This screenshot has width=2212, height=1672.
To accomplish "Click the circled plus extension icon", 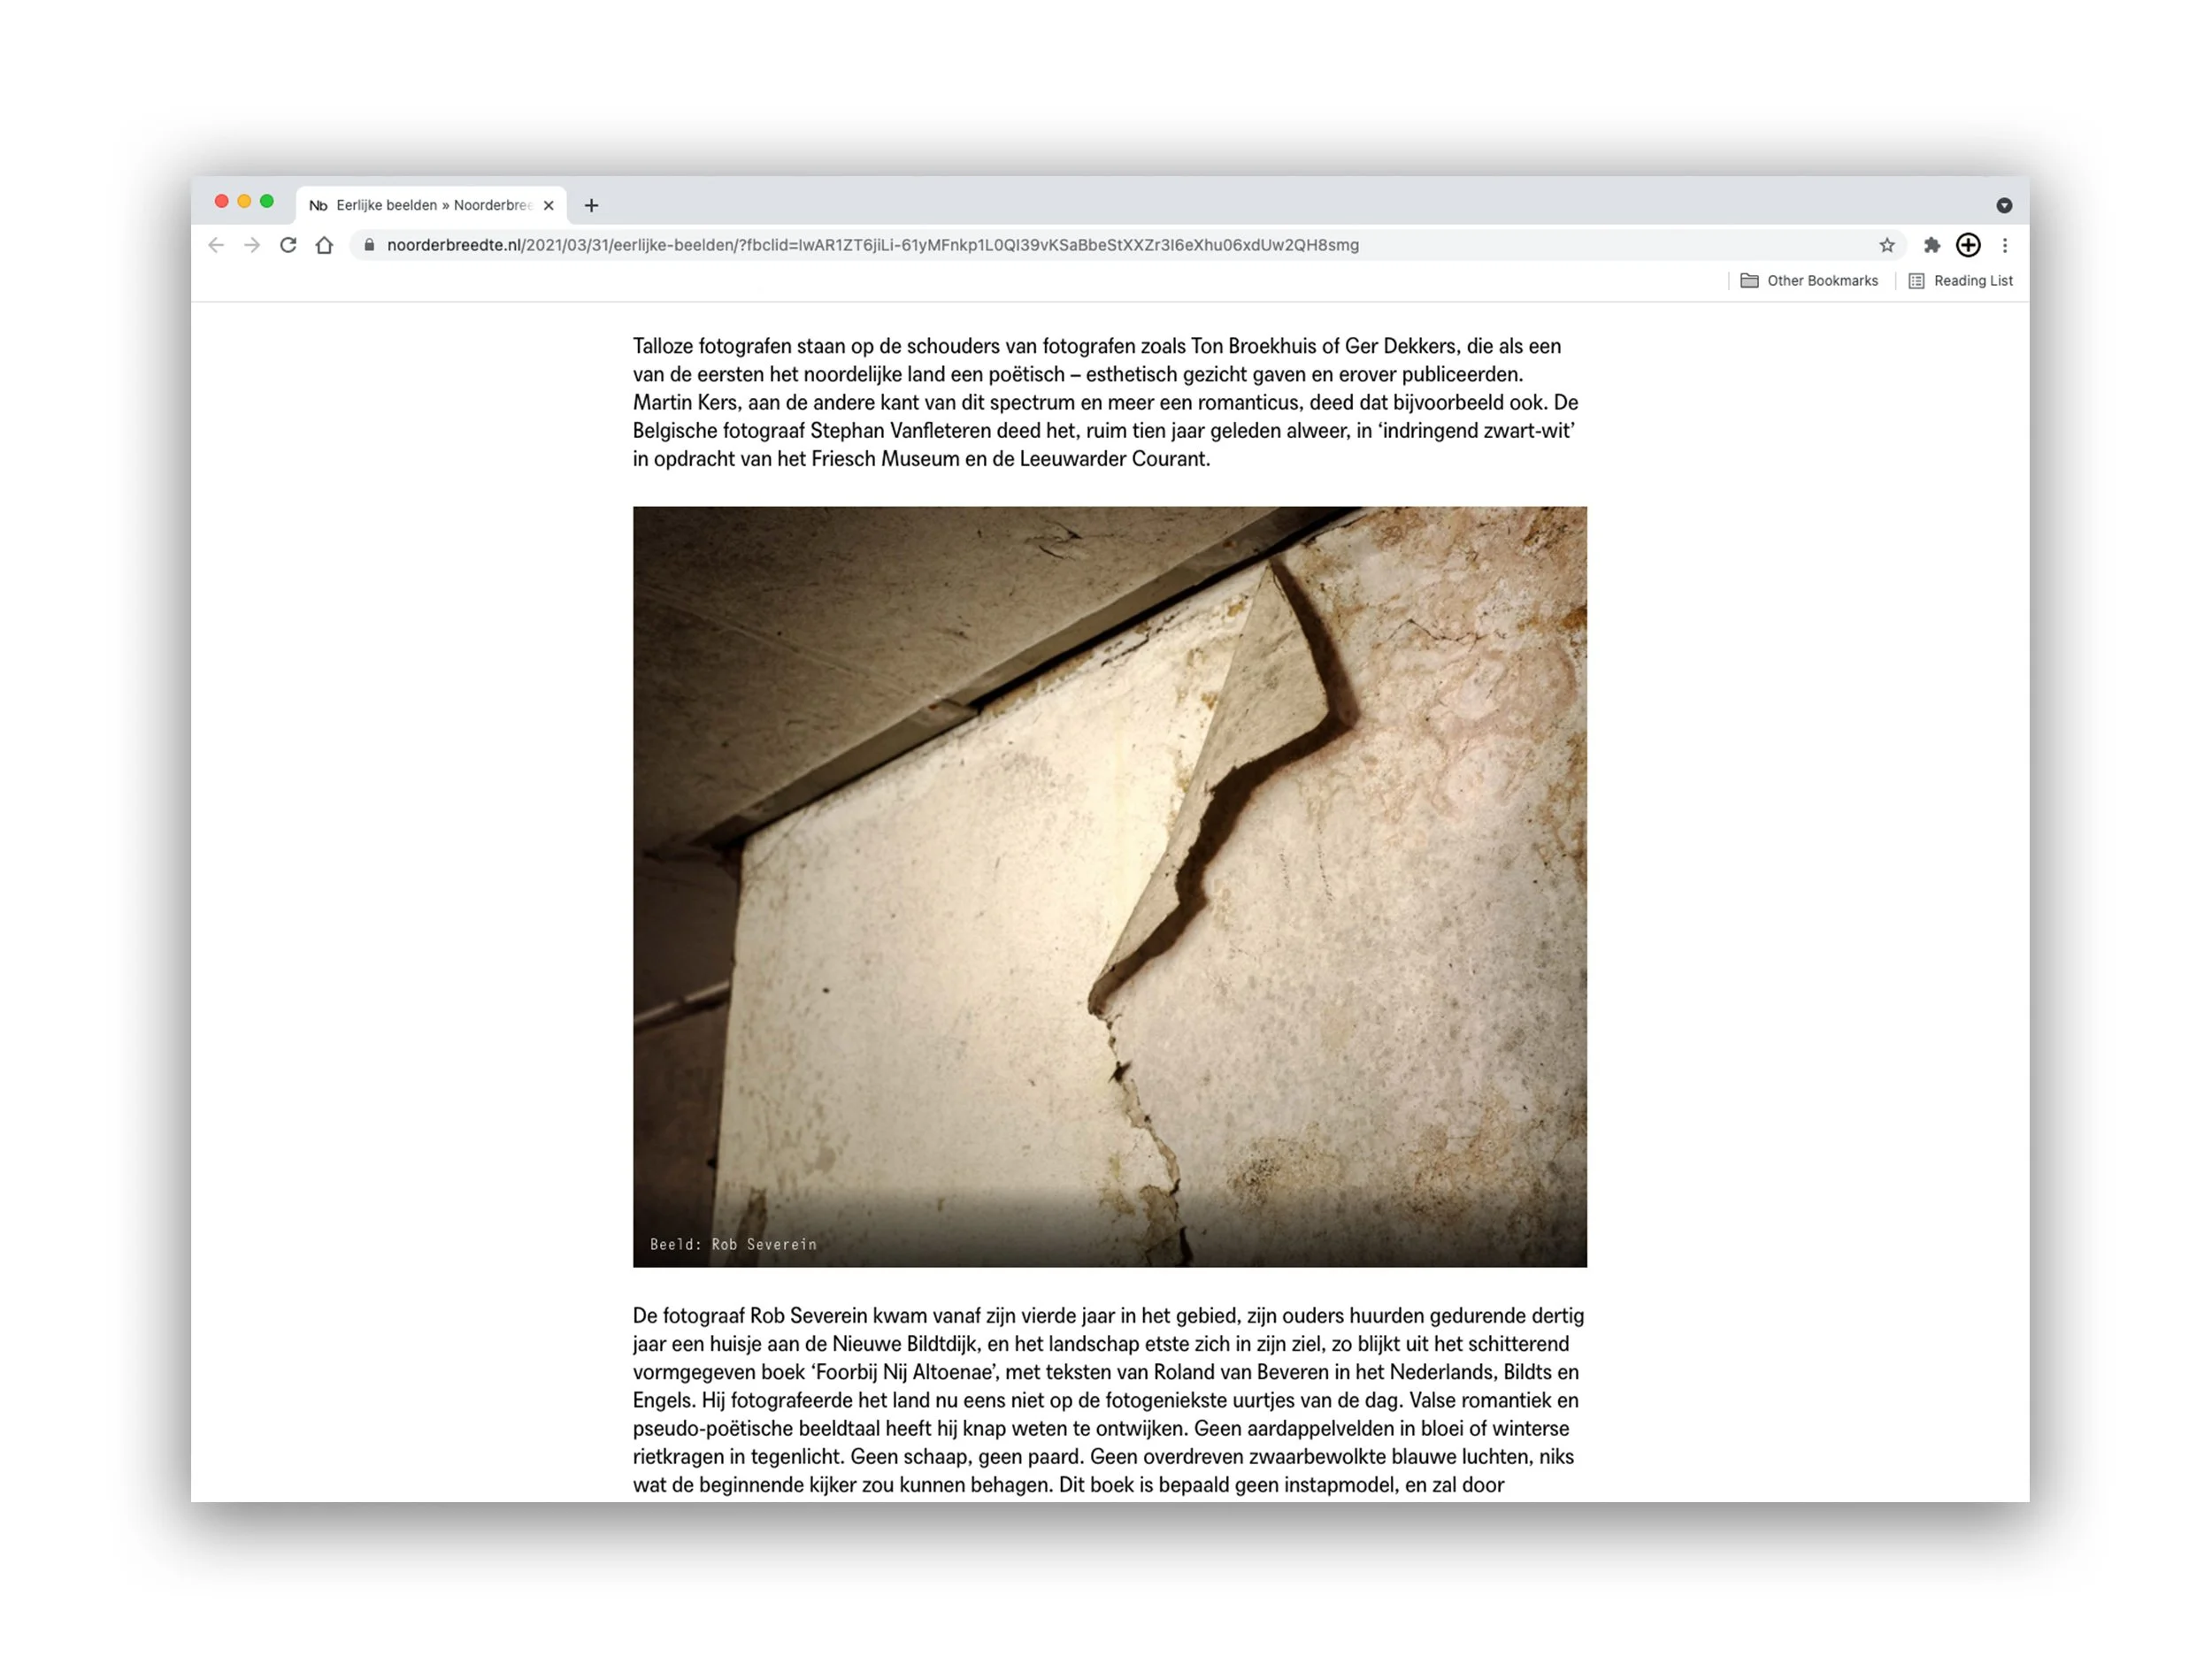I will point(1967,245).
